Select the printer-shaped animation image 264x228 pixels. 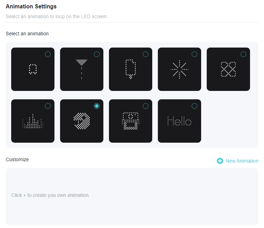(130, 121)
